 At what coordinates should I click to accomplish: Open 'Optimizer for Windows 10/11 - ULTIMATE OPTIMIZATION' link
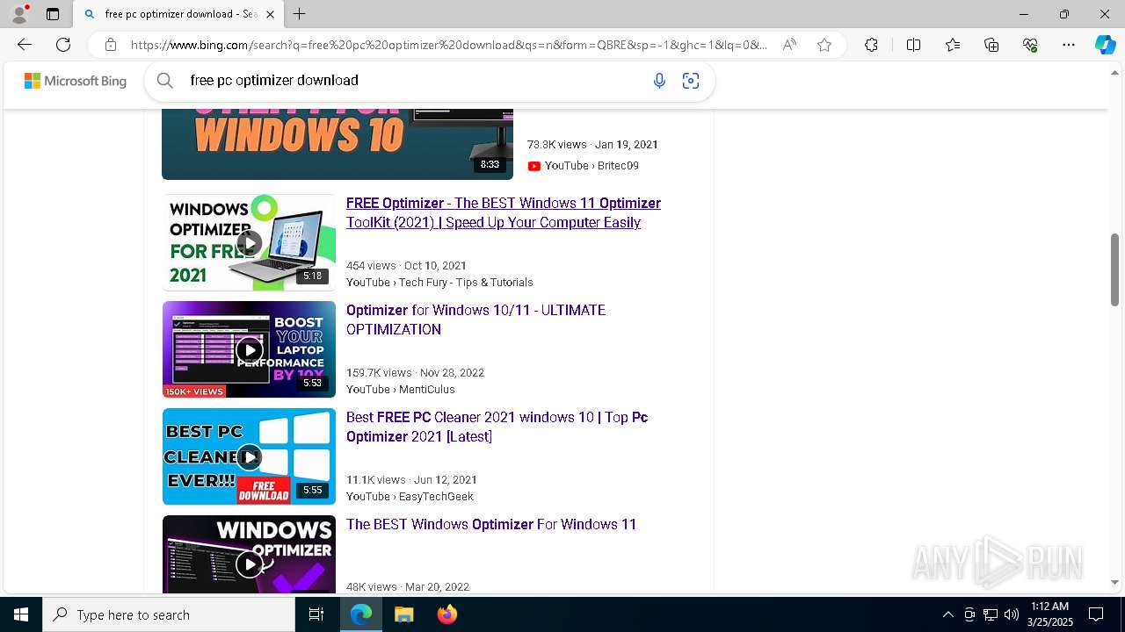click(x=475, y=320)
